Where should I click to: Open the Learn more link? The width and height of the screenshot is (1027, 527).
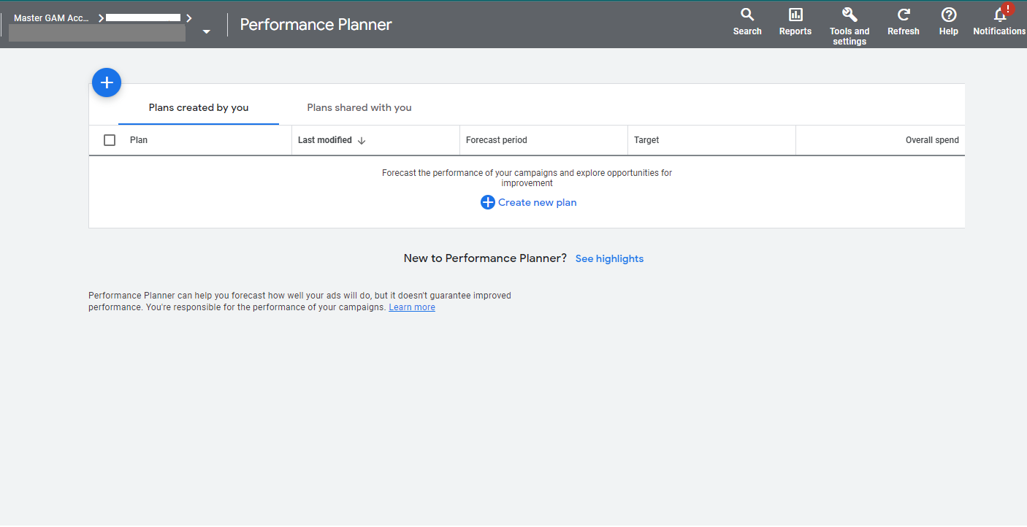tap(411, 307)
